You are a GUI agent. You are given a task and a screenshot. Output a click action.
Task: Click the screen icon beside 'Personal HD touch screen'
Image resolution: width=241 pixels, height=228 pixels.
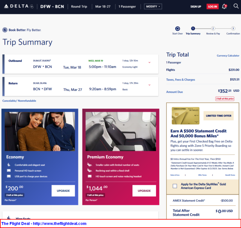9,170
